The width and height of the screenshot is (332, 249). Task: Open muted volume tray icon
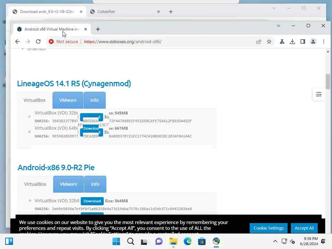[x=292, y=241]
